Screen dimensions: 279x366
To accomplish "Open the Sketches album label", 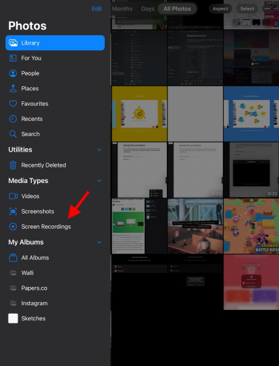I will 33,318.
